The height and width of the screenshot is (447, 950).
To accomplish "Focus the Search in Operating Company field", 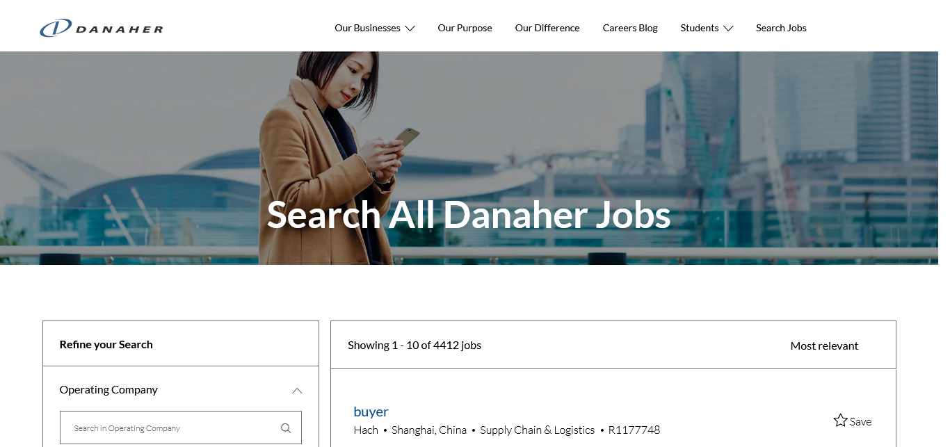I will (181, 428).
